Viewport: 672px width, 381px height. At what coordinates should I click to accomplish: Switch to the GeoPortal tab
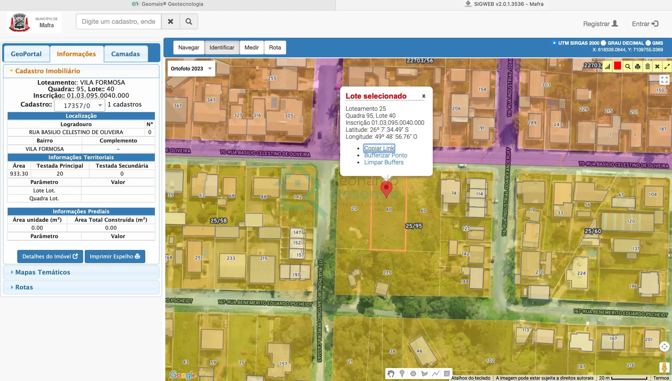(26, 54)
